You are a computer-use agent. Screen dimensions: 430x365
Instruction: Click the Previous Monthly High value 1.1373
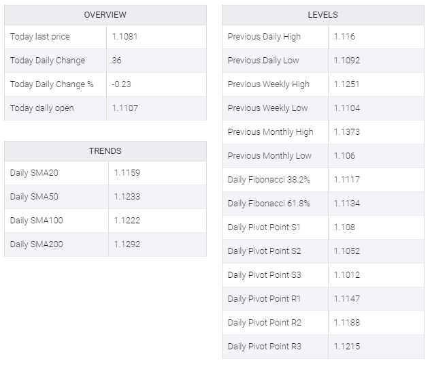coord(346,132)
